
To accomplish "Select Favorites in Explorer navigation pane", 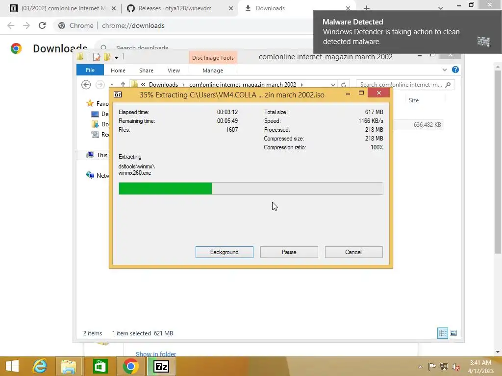I will (98, 103).
